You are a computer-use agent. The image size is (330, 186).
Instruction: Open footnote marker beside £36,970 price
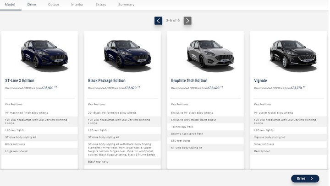[x=139, y=87]
